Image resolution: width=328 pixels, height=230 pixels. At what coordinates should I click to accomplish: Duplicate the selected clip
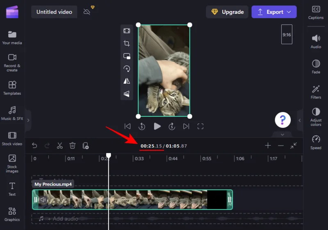click(x=86, y=145)
